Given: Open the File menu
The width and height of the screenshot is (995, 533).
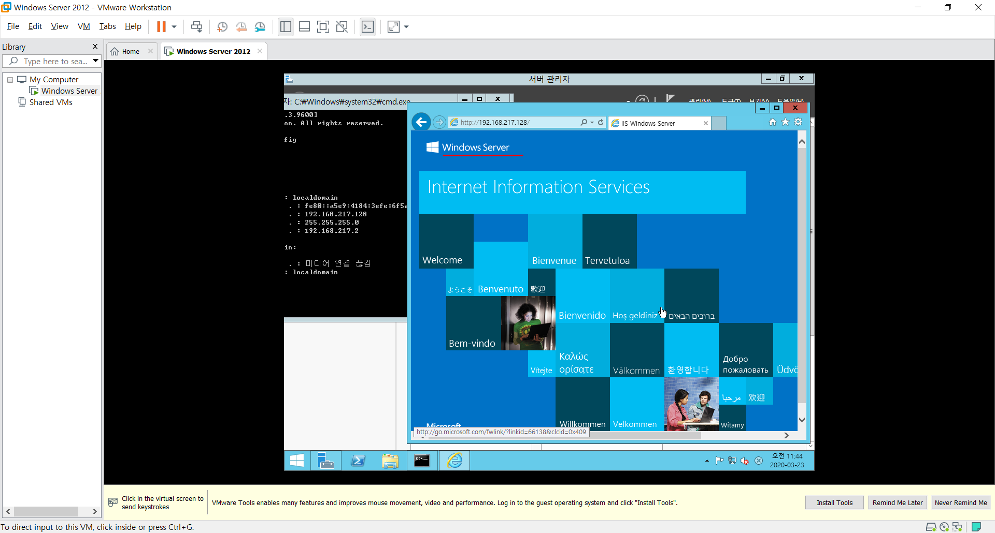Looking at the screenshot, I should click(x=13, y=26).
